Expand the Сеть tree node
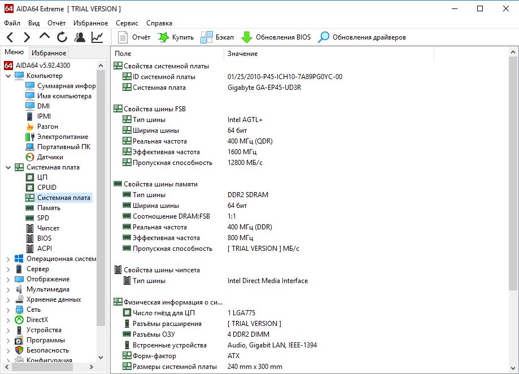Image resolution: width=519 pixels, height=374 pixels. [x=8, y=310]
